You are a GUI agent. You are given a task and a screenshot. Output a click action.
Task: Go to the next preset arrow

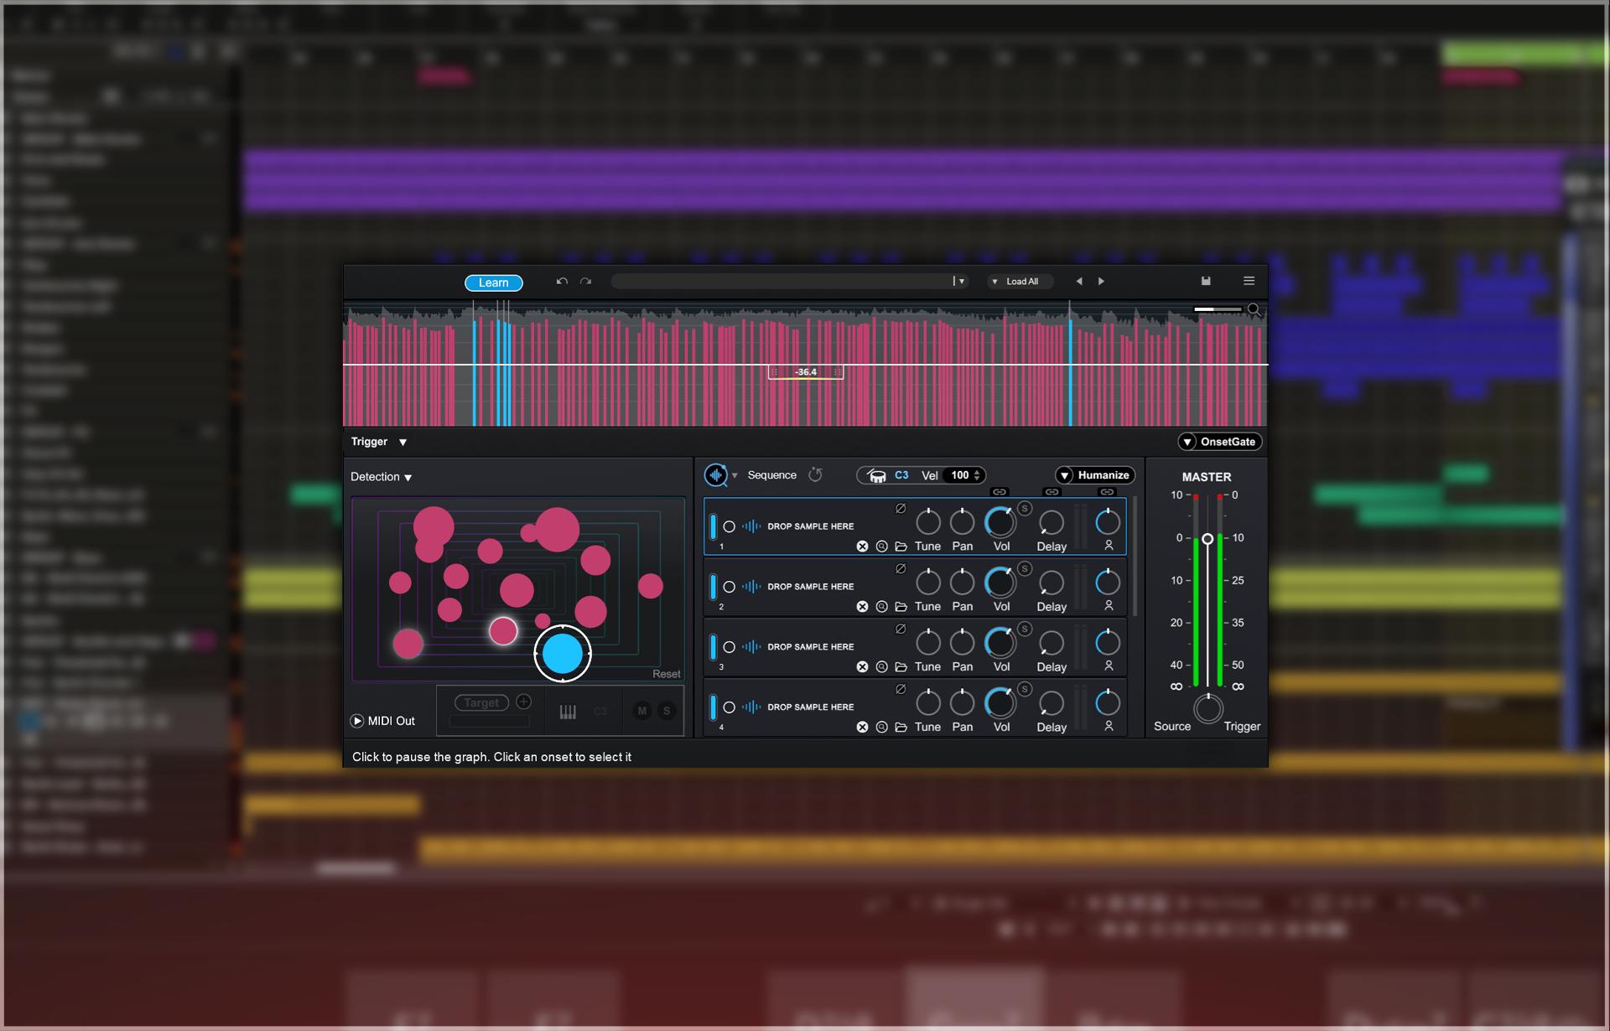[1101, 282]
